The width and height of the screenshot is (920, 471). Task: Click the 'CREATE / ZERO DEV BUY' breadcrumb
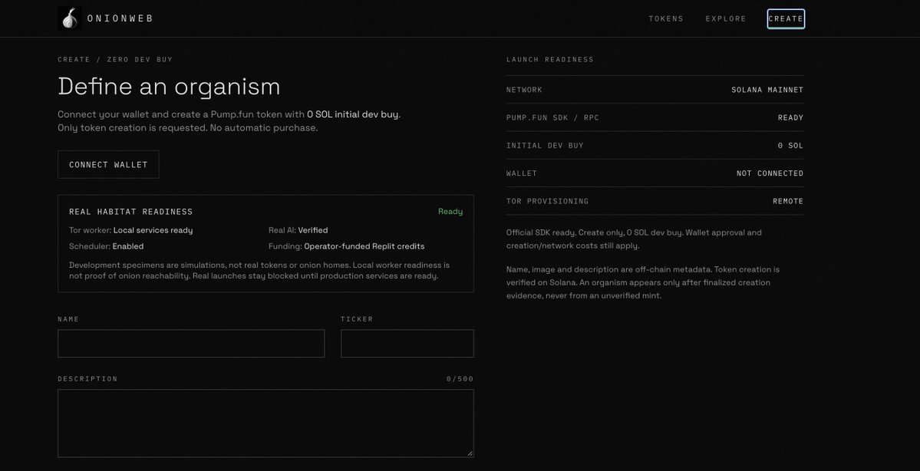tap(115, 59)
